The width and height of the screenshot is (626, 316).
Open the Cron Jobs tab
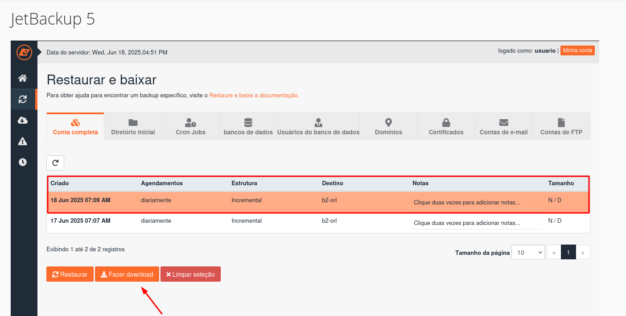(190, 127)
